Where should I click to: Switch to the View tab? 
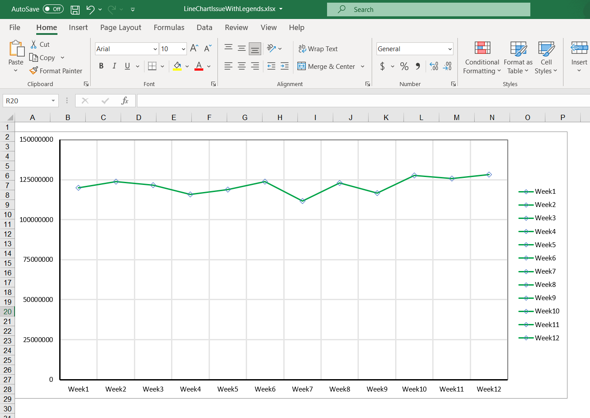[x=269, y=27]
